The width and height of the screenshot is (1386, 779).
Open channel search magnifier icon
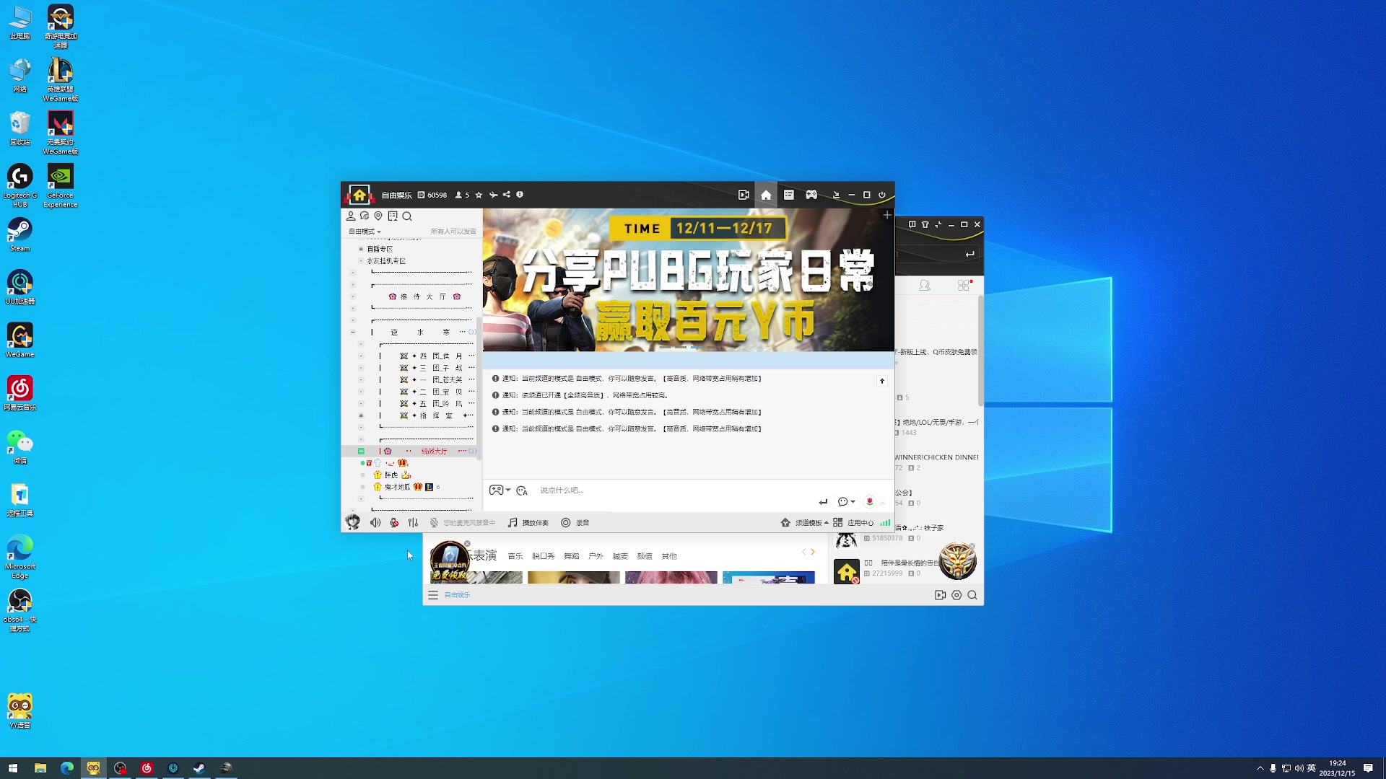tap(407, 216)
